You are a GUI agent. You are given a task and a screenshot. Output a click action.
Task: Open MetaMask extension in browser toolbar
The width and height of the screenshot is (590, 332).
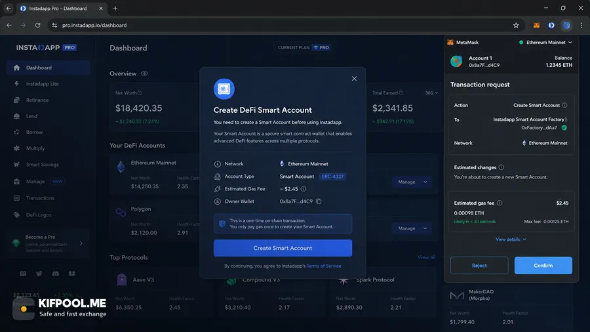(536, 26)
